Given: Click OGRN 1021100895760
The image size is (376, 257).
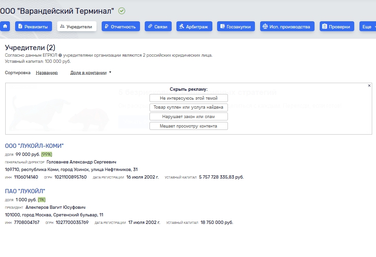Looking at the screenshot, I should pos(70,177).
